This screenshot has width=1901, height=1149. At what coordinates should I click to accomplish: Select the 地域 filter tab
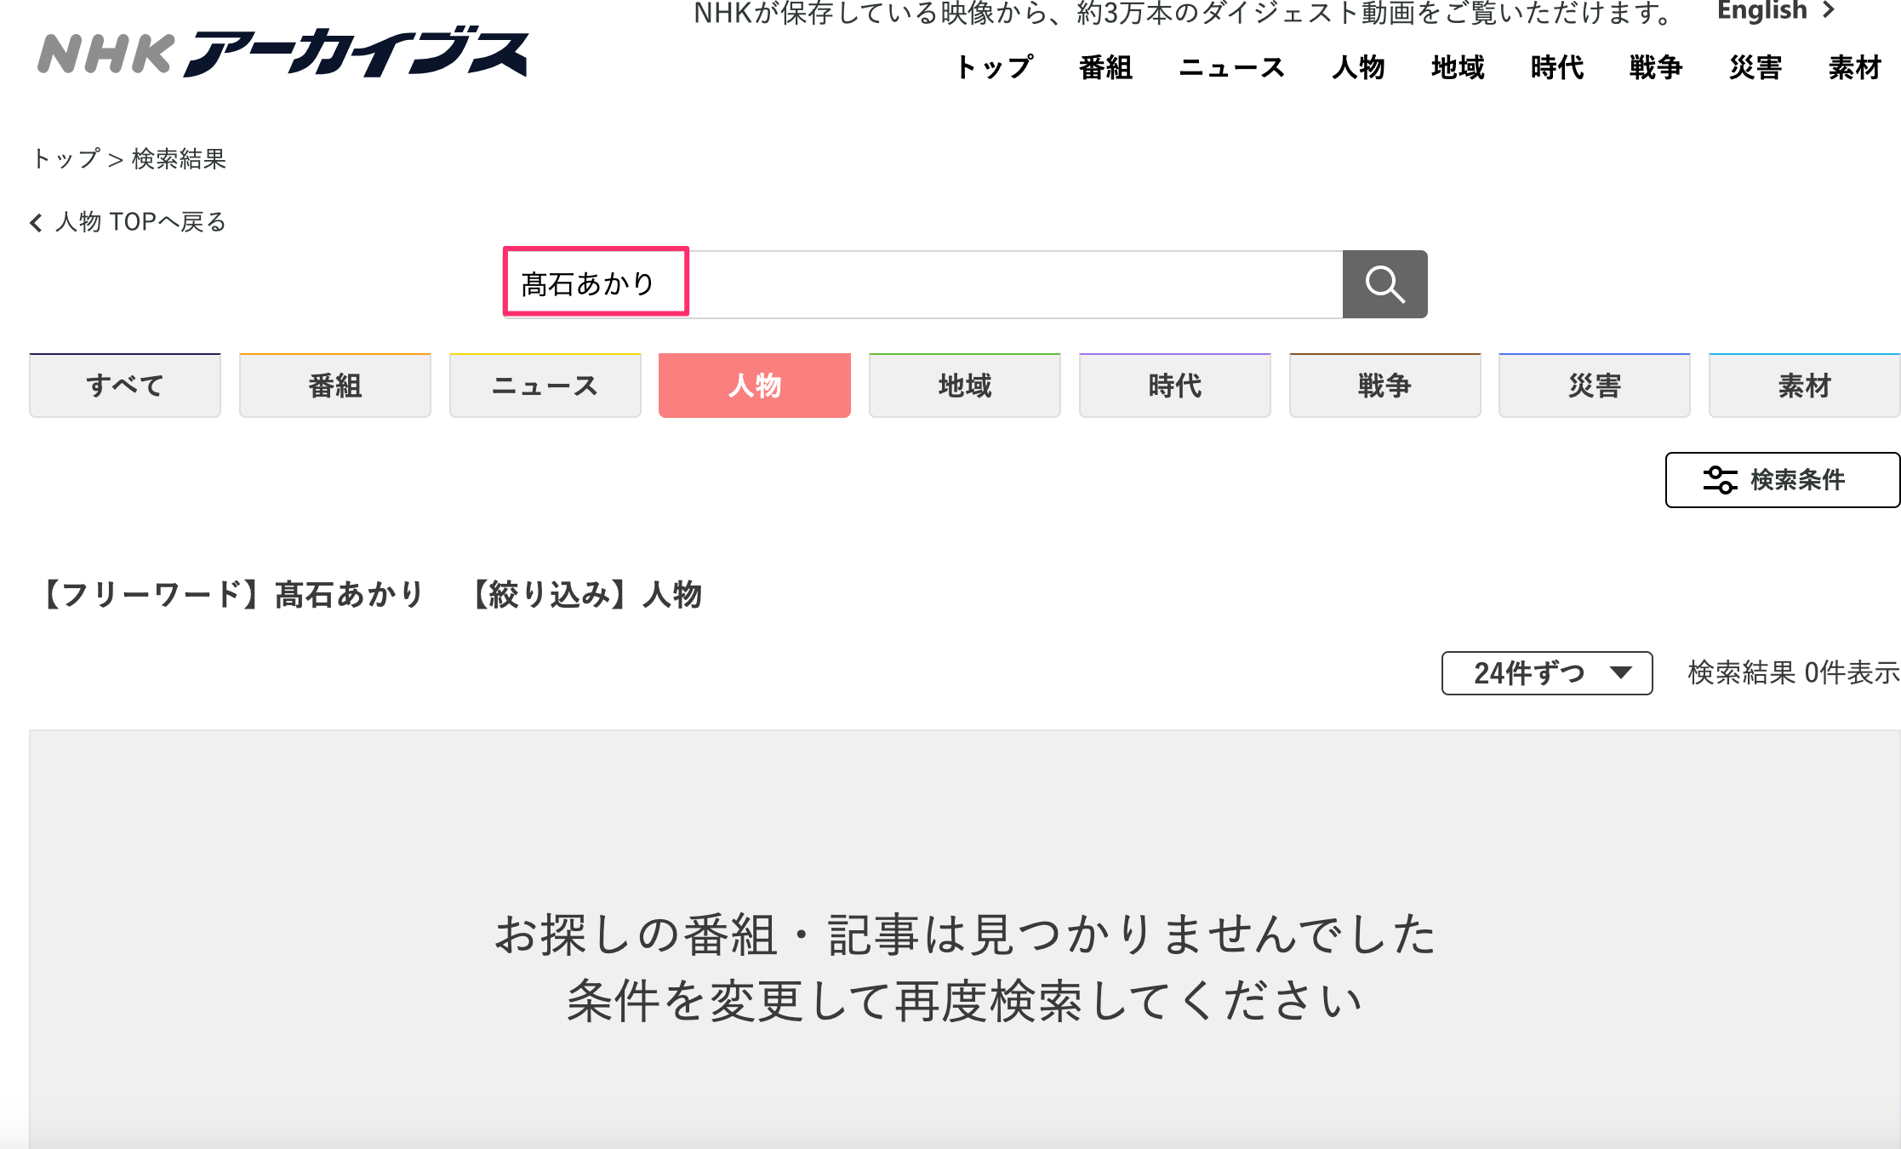tap(965, 386)
